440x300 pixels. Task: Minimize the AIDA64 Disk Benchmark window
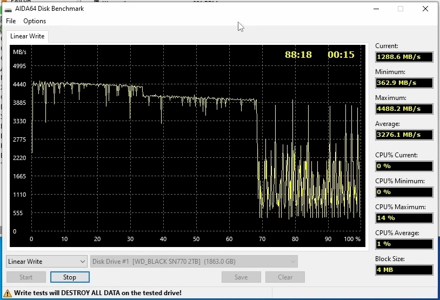click(376, 9)
